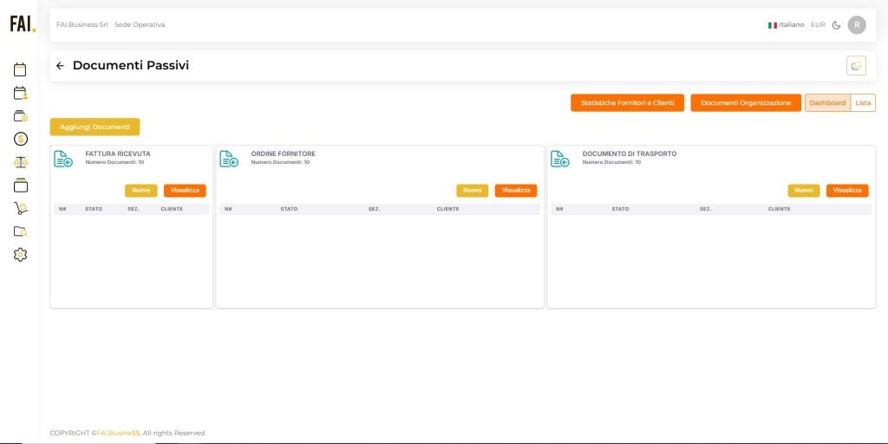Open the calendar icon in sidebar

click(20, 69)
